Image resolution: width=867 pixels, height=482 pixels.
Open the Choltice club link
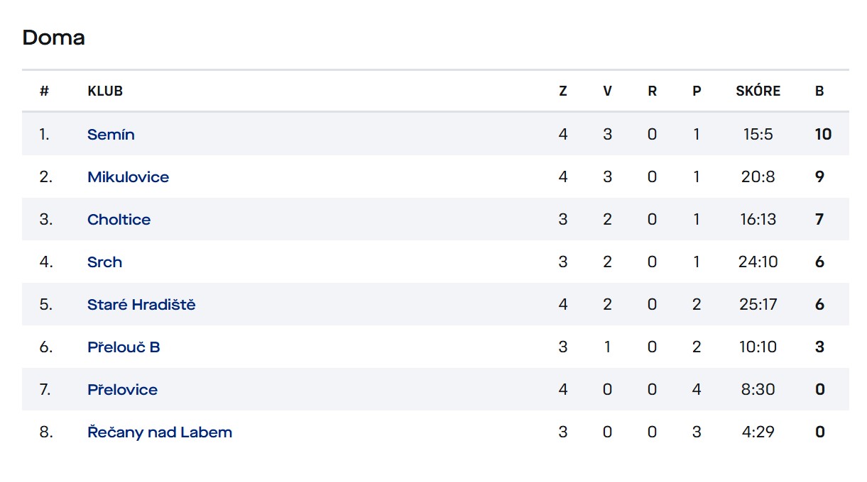(119, 219)
